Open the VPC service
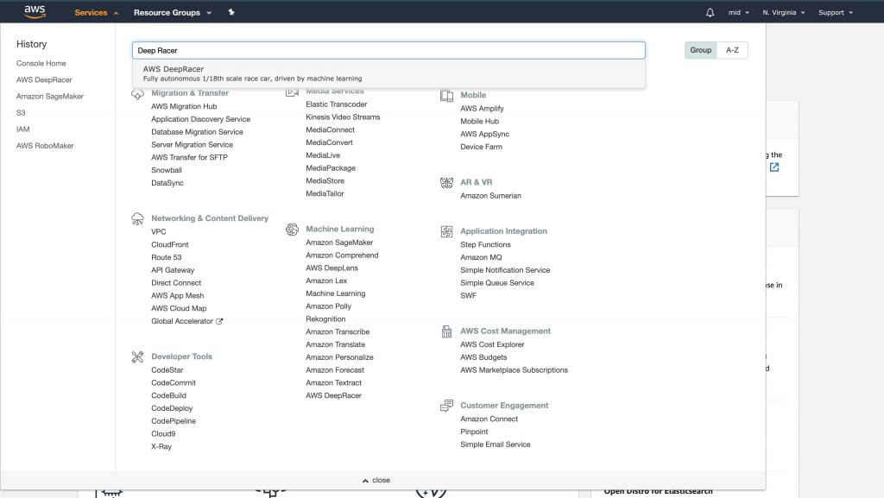The image size is (884, 498). coord(159,231)
